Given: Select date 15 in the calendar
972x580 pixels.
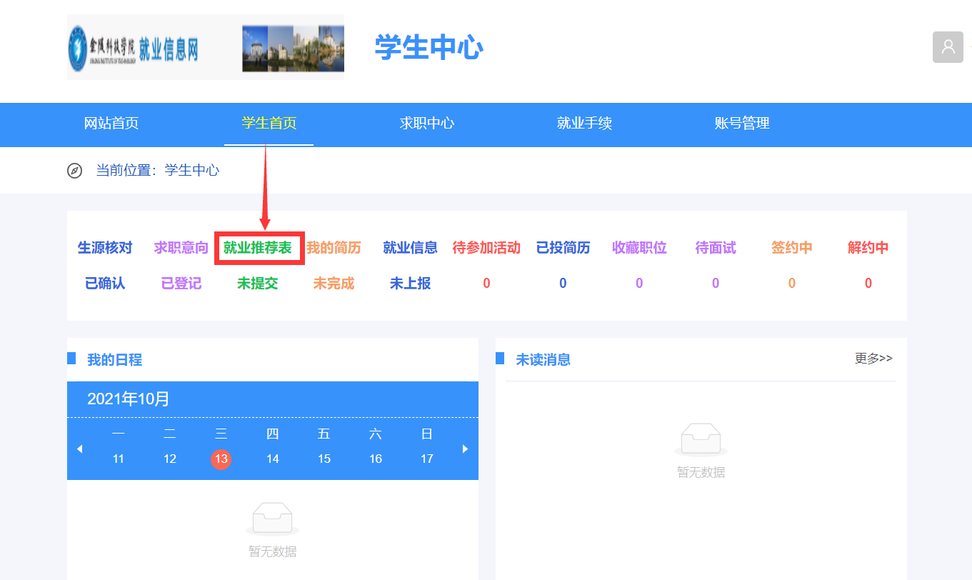Looking at the screenshot, I should pos(324,459).
